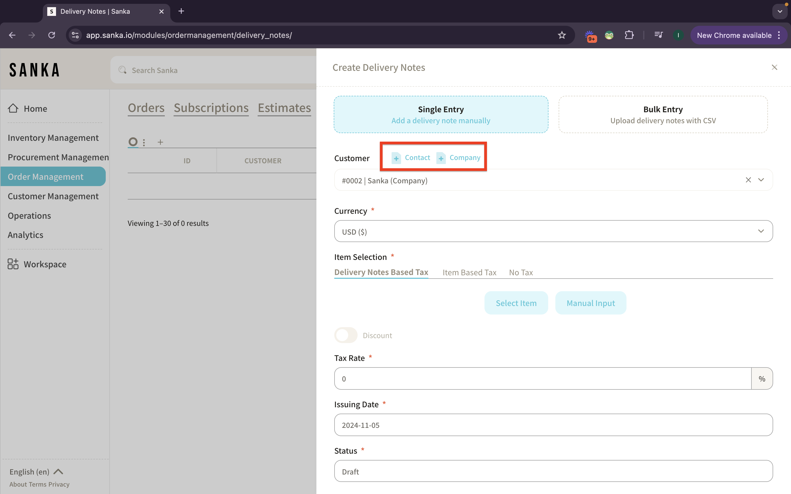Switch to Delivery Notes Based Tax tab
The image size is (791, 494).
click(381, 272)
